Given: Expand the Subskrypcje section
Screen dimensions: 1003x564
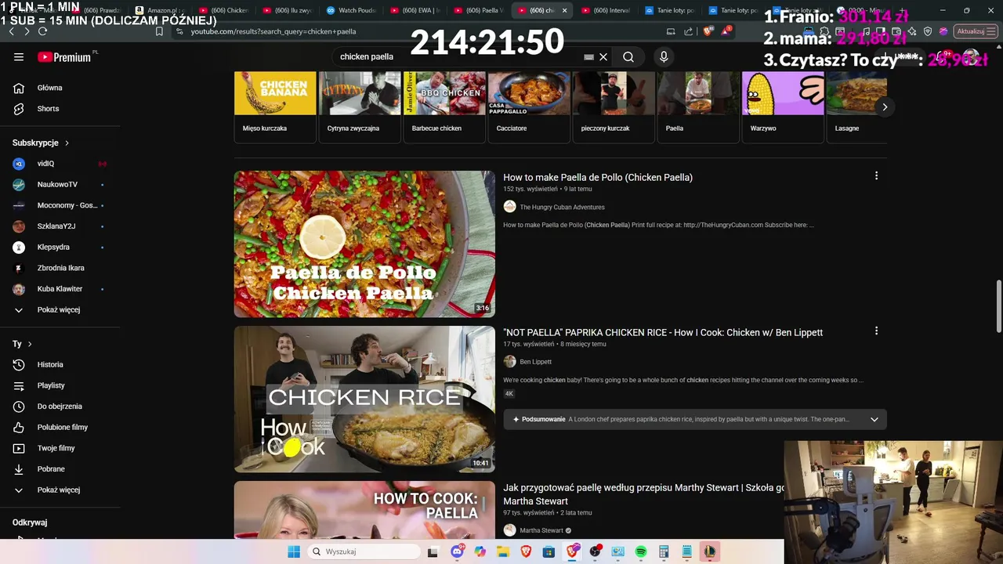Looking at the screenshot, I should tap(41, 143).
